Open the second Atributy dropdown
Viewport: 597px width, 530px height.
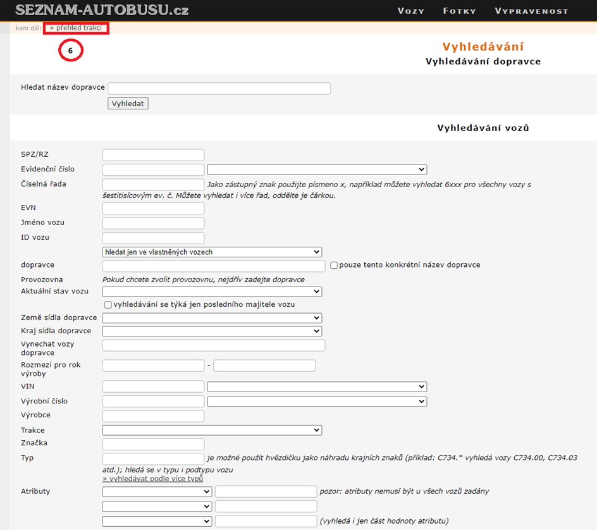point(157,507)
